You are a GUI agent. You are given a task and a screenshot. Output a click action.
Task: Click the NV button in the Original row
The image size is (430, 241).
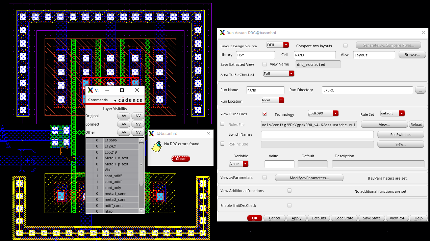coord(138,116)
